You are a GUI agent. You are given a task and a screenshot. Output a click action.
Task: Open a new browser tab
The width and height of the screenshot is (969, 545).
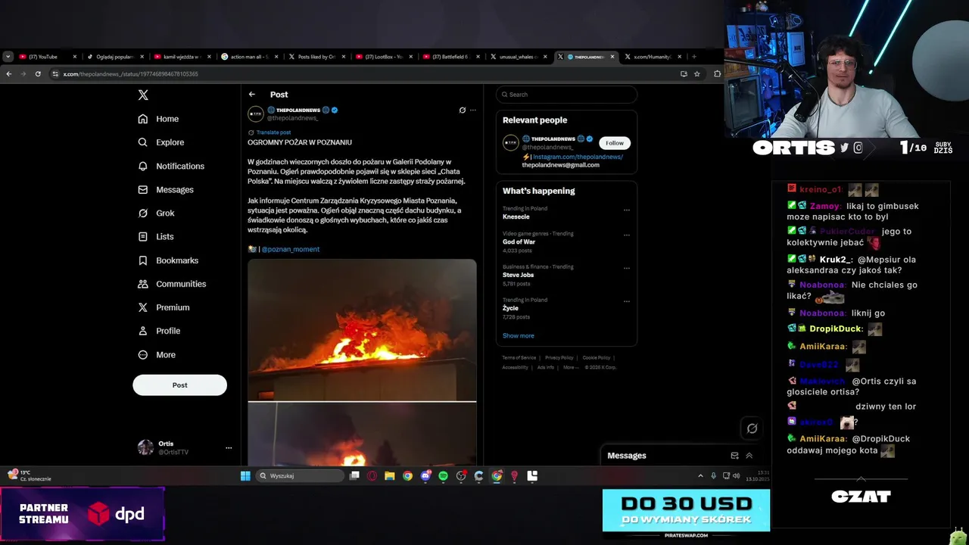click(693, 57)
